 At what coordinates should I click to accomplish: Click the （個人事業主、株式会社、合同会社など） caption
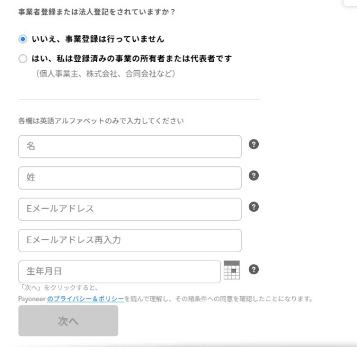104,74
